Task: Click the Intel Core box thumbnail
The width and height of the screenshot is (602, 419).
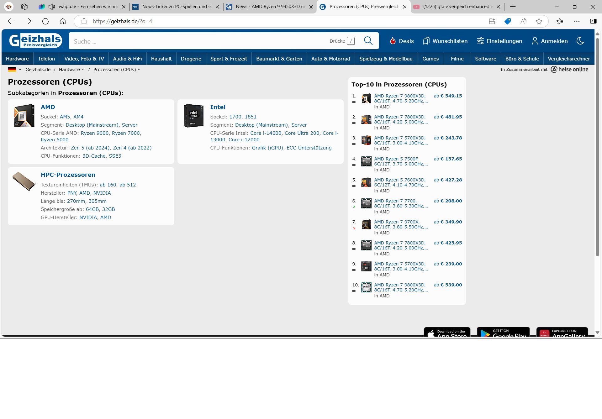Action: (x=193, y=116)
